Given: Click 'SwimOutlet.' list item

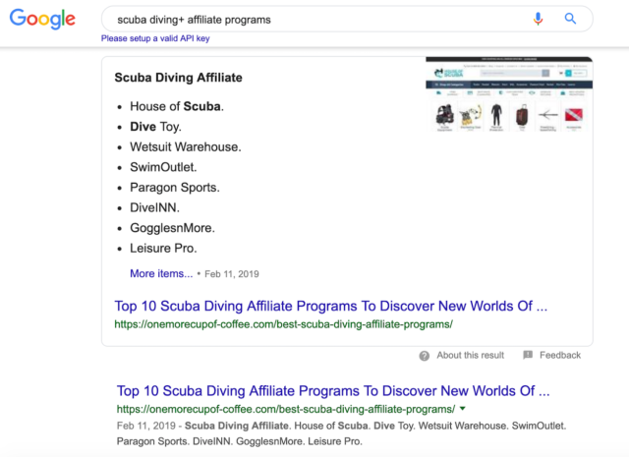Looking at the screenshot, I should (x=163, y=167).
